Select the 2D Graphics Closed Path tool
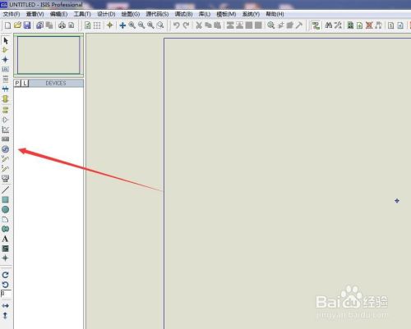 (x=5, y=229)
